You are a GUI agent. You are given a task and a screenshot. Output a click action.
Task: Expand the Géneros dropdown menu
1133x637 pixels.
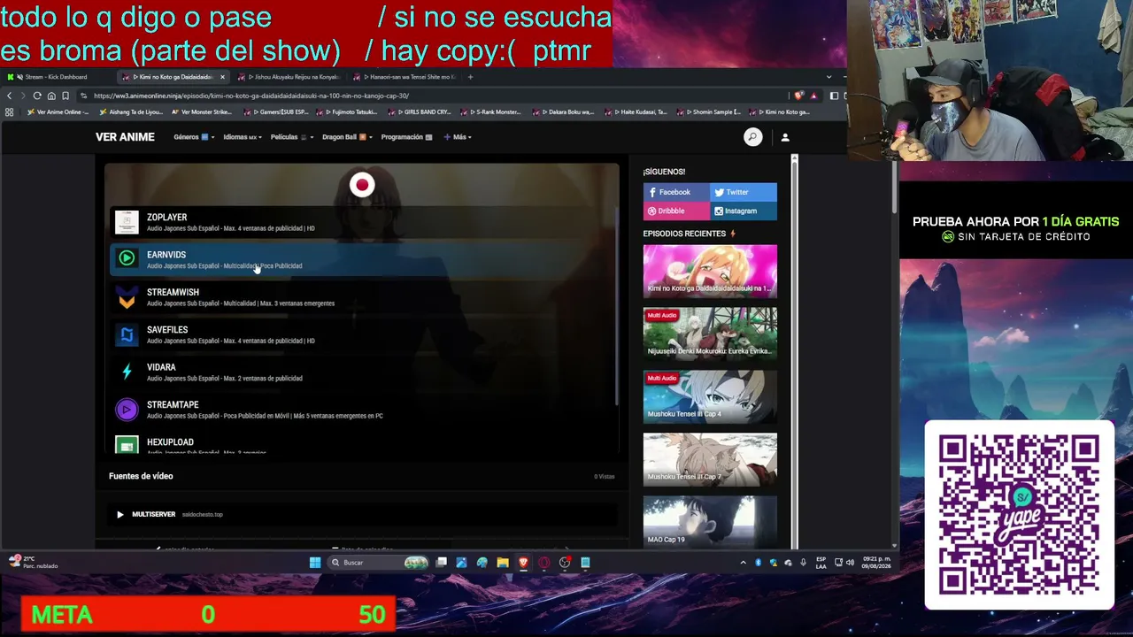(x=194, y=137)
